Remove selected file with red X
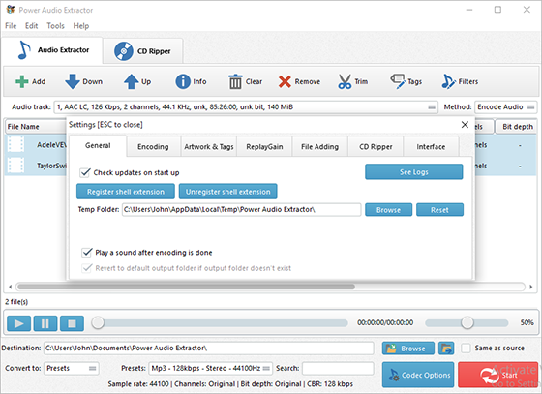The height and width of the screenshot is (394, 542). coord(285,82)
